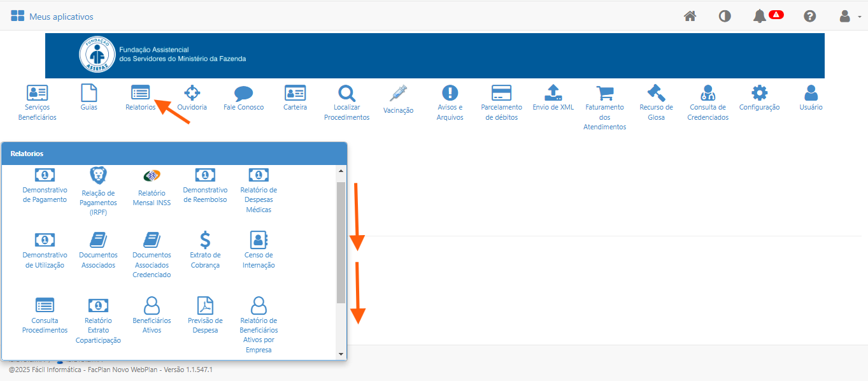Open Relatório de Beneficiários Ativos por Empresa
Viewport: 868px width, 381px height.
point(259,325)
